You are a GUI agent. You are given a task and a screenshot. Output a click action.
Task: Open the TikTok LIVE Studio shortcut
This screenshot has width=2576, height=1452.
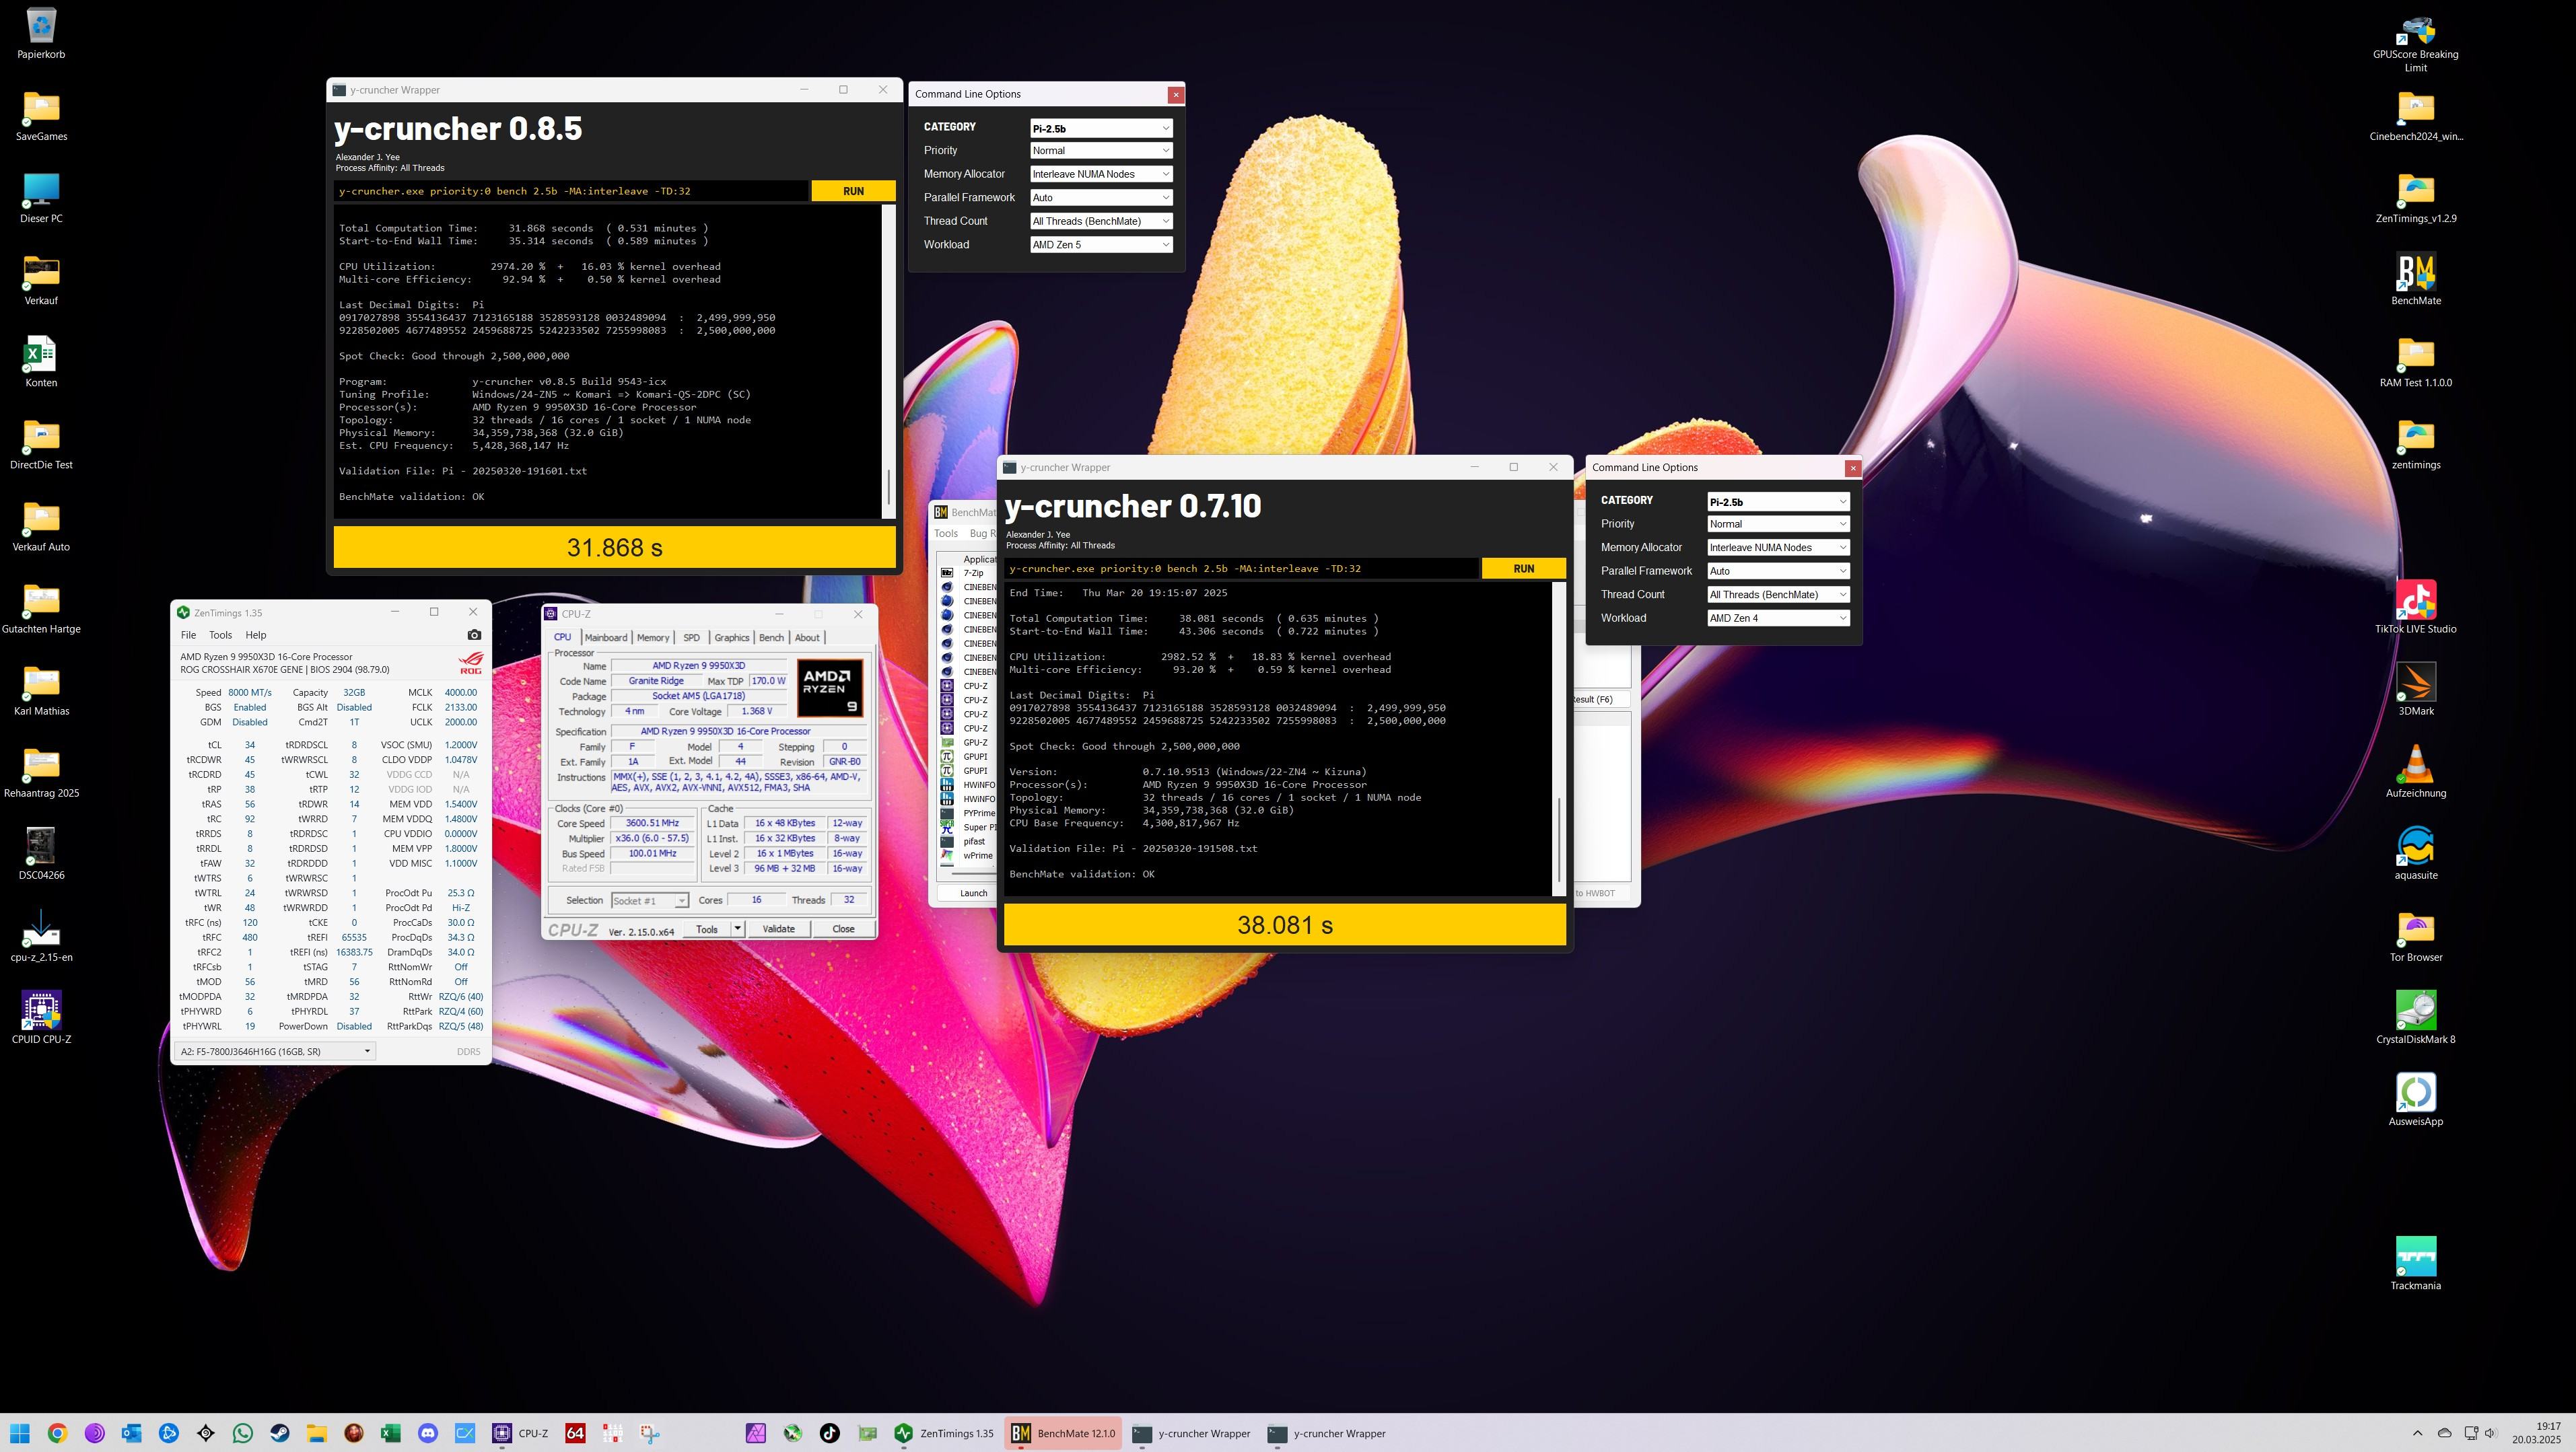pyautogui.click(x=2415, y=602)
